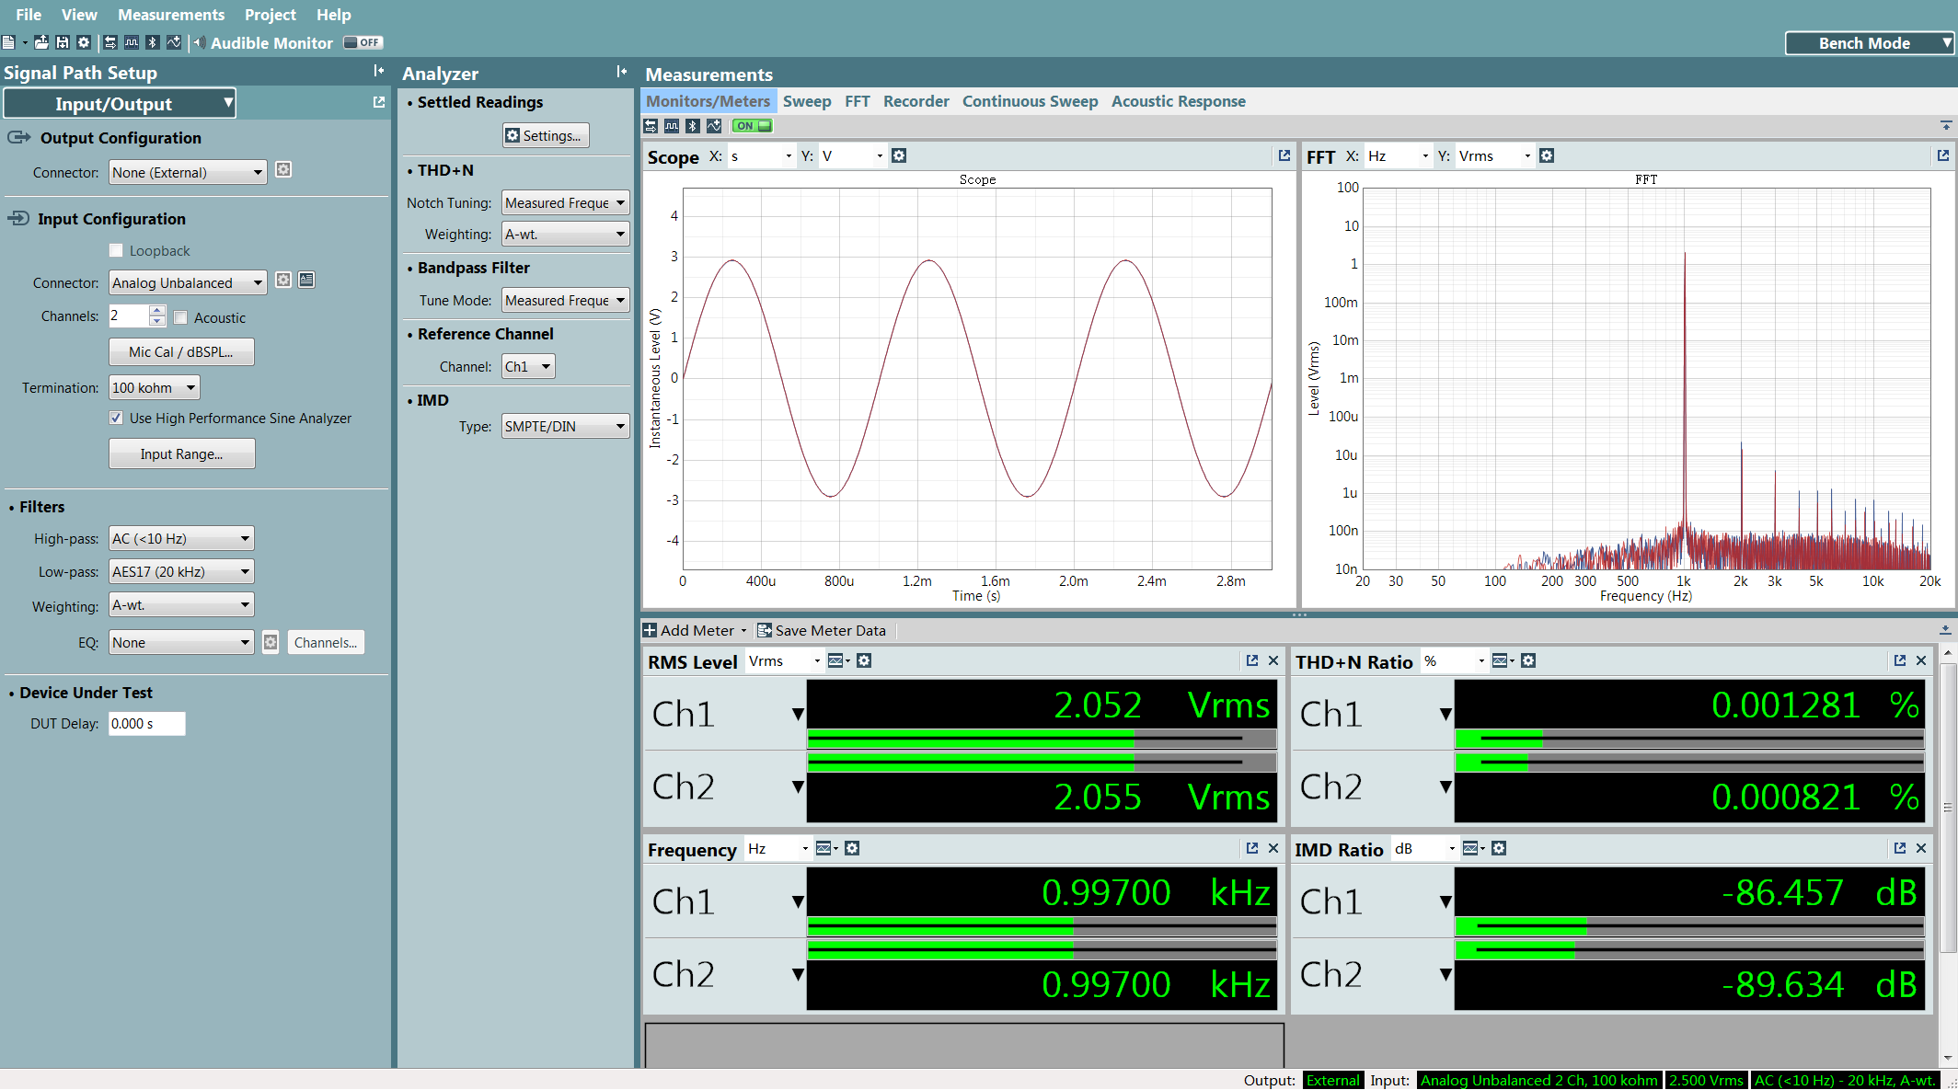Collapse the Signal Path Setup panel
Screen dimensions: 1958x1090
[378, 72]
